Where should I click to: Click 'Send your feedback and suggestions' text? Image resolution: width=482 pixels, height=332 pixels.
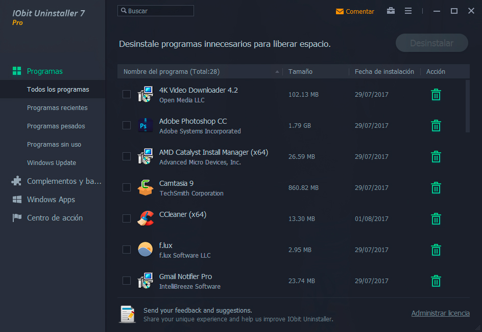click(198, 310)
